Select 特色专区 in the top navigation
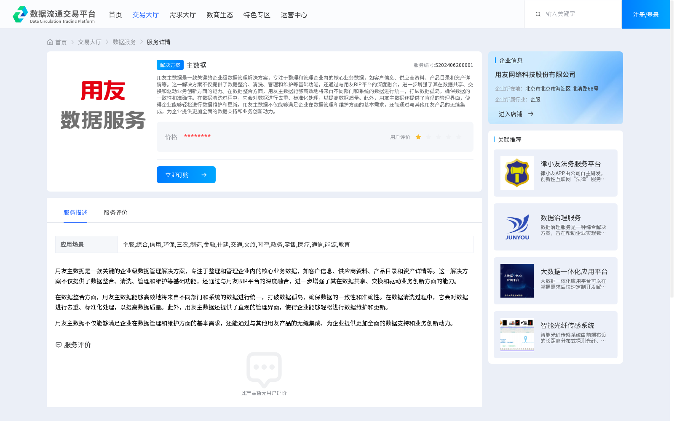This screenshot has height=421, width=674. [257, 15]
